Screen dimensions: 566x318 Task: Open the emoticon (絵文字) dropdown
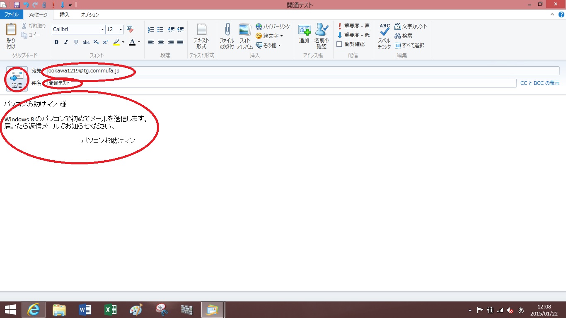click(269, 36)
